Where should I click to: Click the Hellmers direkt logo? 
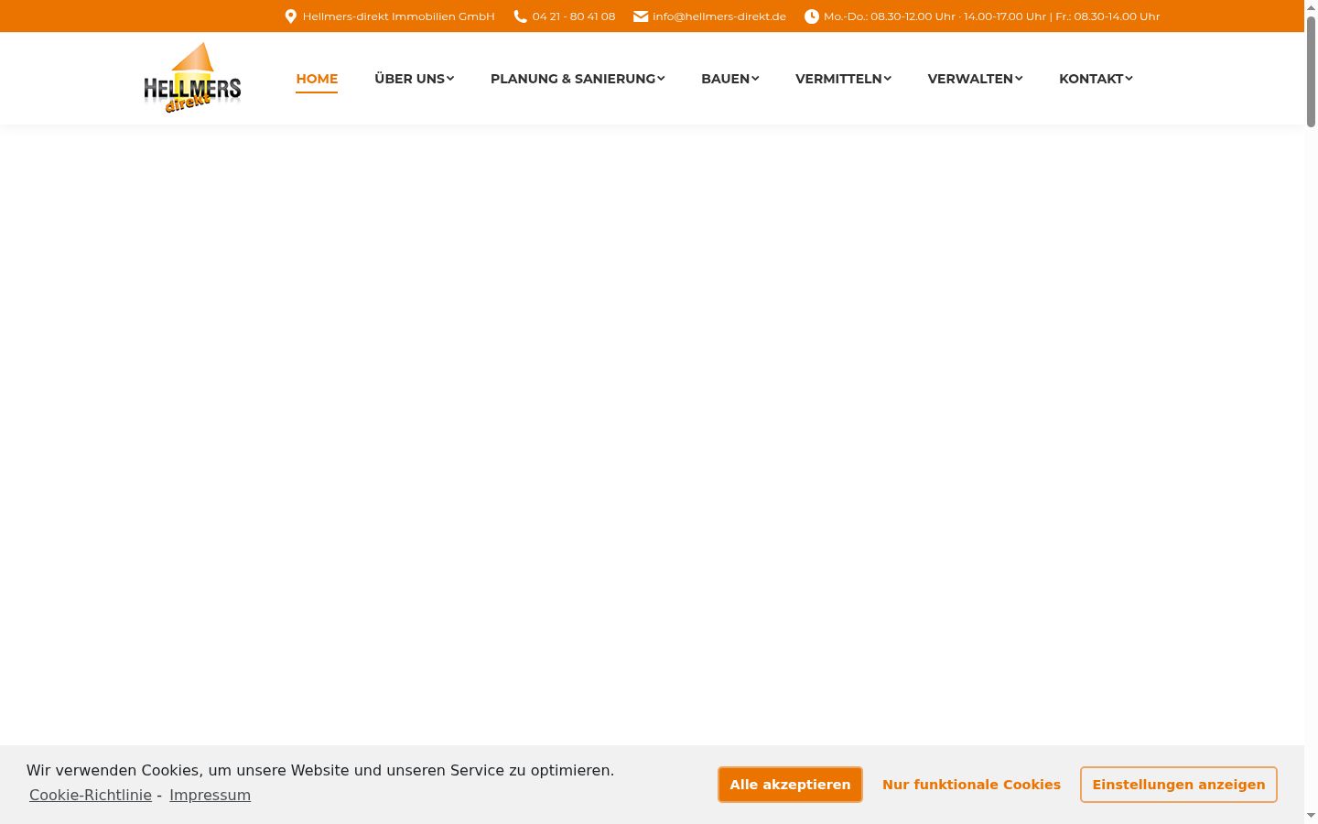(192, 79)
